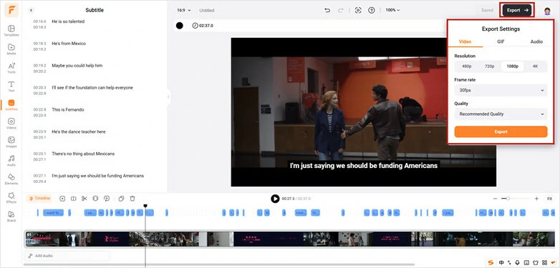560x268 pixels.
Task: Select 4K resolution
Action: [535, 66]
